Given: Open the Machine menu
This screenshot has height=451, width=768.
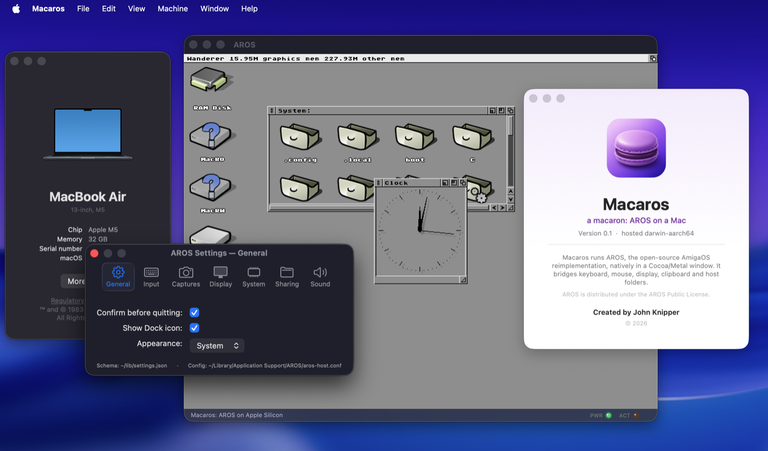Looking at the screenshot, I should pos(173,9).
